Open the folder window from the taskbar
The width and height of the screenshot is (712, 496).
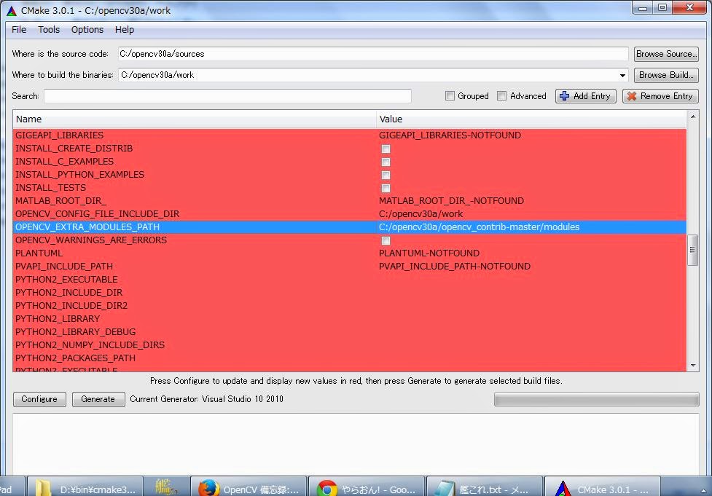pyautogui.click(x=85, y=487)
